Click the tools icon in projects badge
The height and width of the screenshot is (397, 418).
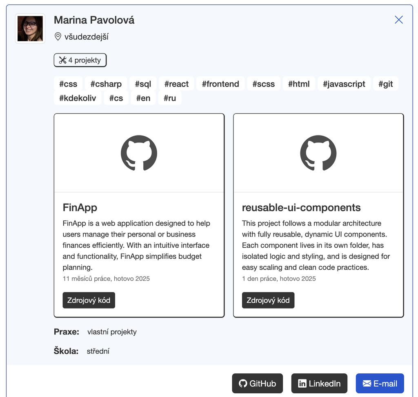62,60
